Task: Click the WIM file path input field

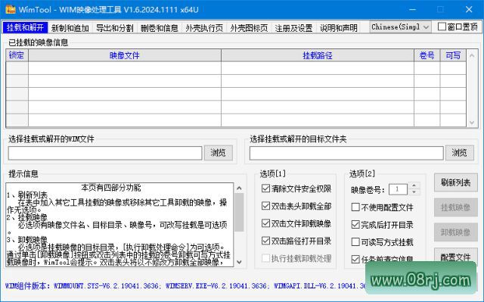Action: coord(105,153)
